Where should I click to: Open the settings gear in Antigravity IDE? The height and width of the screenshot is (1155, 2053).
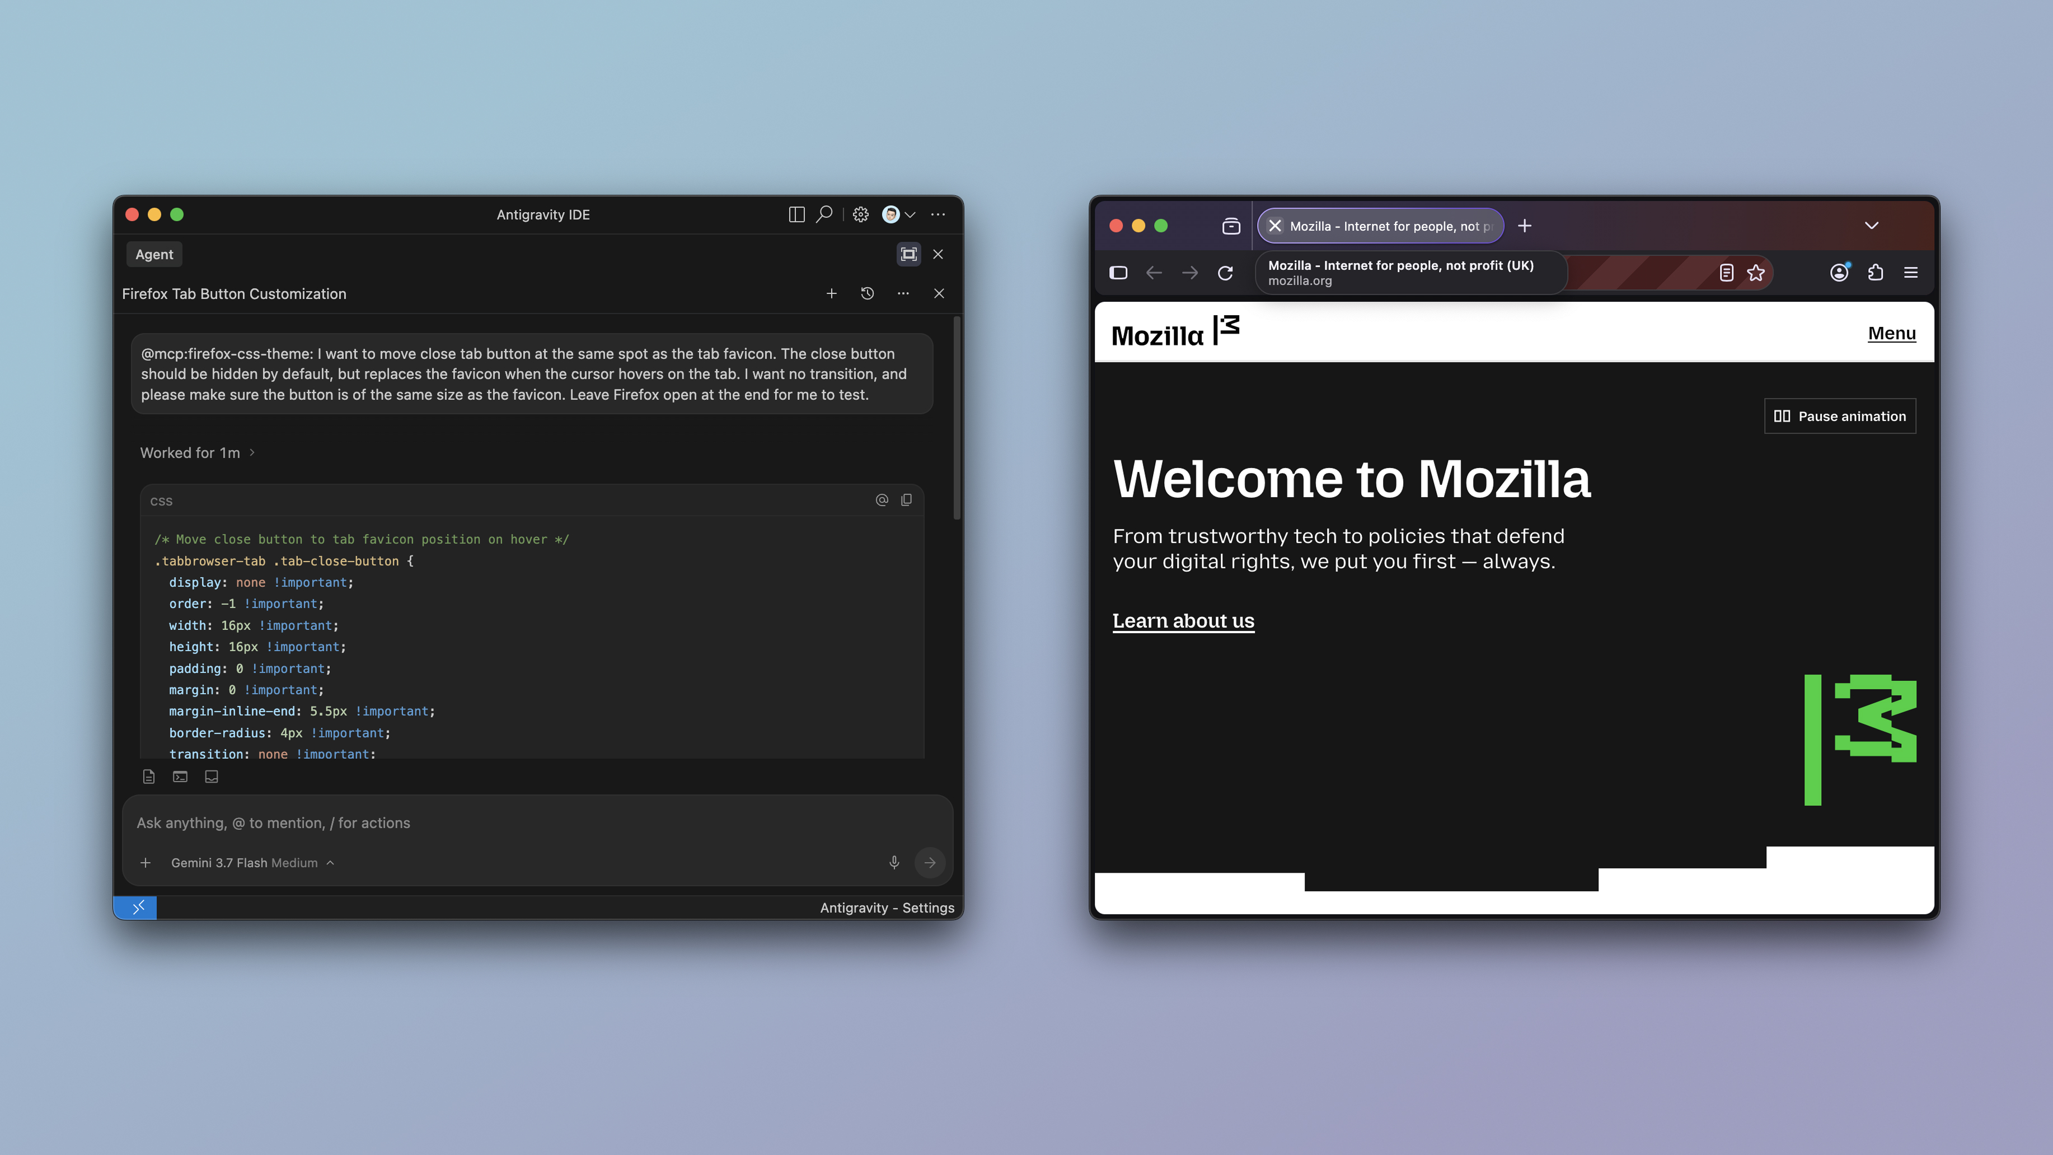pos(861,214)
